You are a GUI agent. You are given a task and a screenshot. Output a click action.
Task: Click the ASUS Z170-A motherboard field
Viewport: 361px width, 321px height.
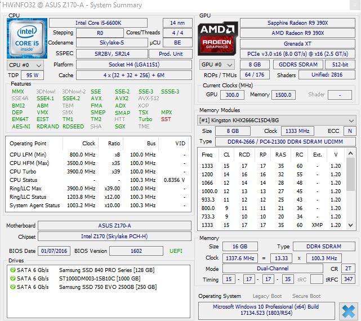114,226
